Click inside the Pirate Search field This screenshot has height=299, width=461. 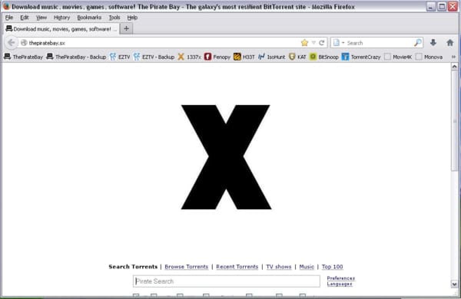[x=227, y=281]
